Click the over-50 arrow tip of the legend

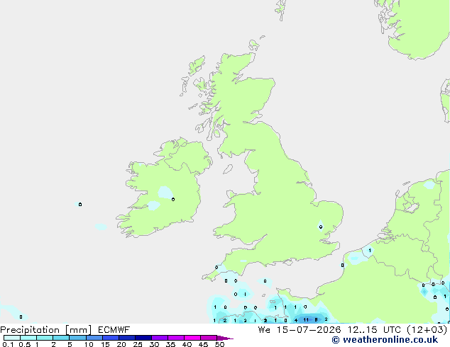coord(225,338)
